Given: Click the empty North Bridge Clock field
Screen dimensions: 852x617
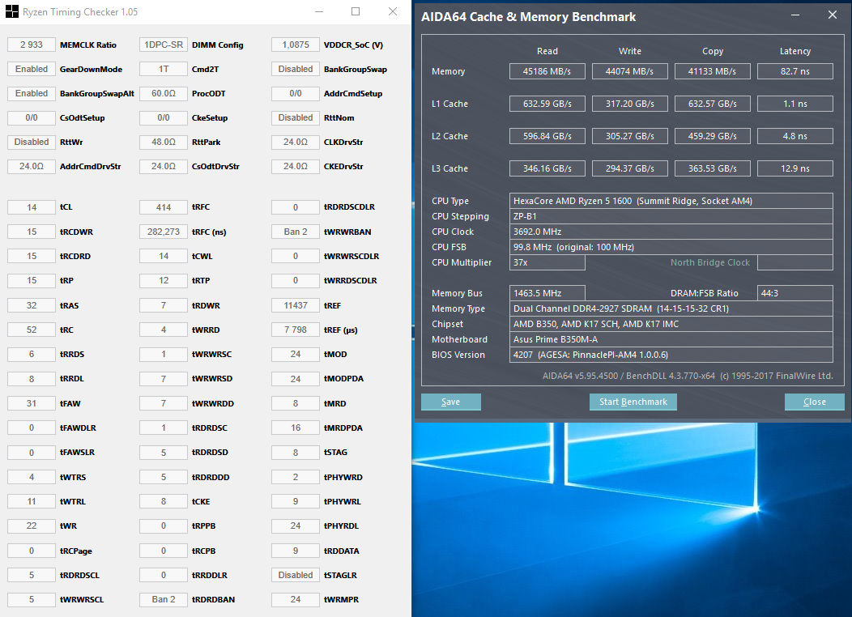Looking at the screenshot, I should pos(795,262).
